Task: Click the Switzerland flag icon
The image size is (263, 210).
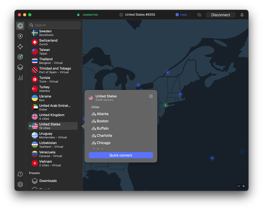Action: (x=35, y=42)
